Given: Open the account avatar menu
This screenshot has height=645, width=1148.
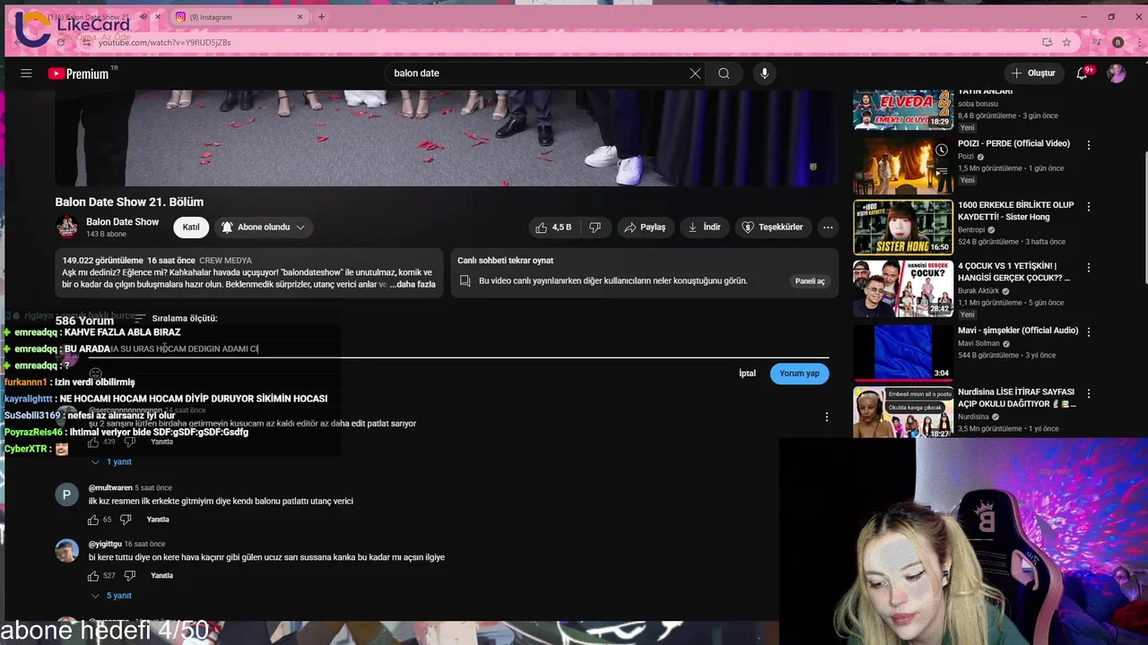Looking at the screenshot, I should (1117, 73).
